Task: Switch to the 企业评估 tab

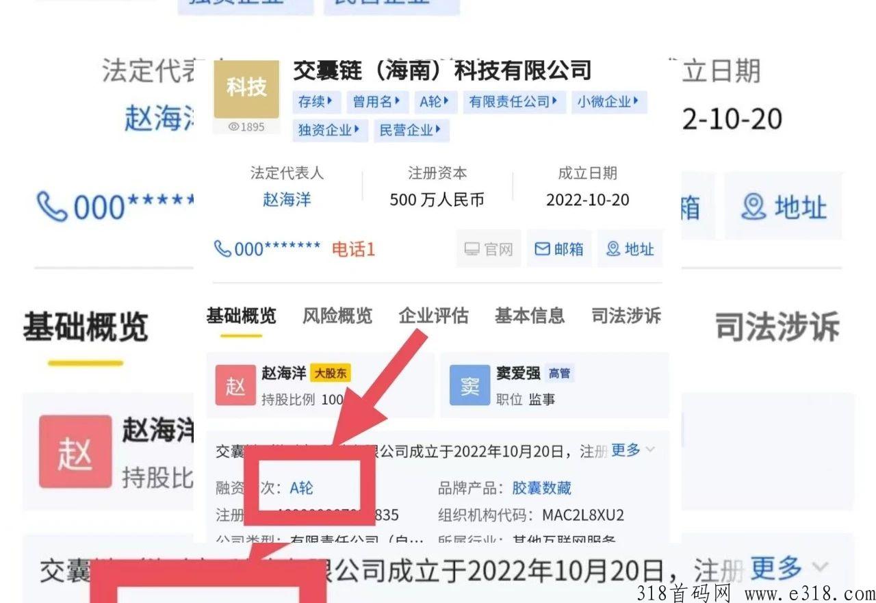Action: pyautogui.click(x=433, y=316)
